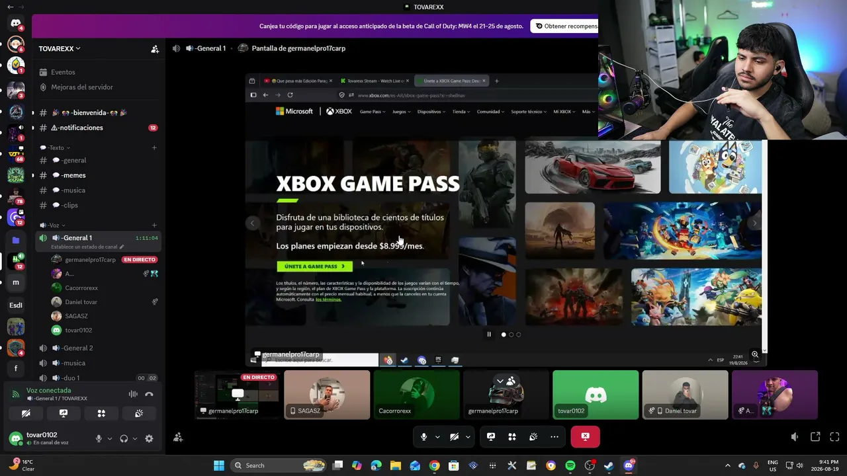Invite people using icon beside TOVAREXX
The image size is (847, 476).
click(x=155, y=49)
